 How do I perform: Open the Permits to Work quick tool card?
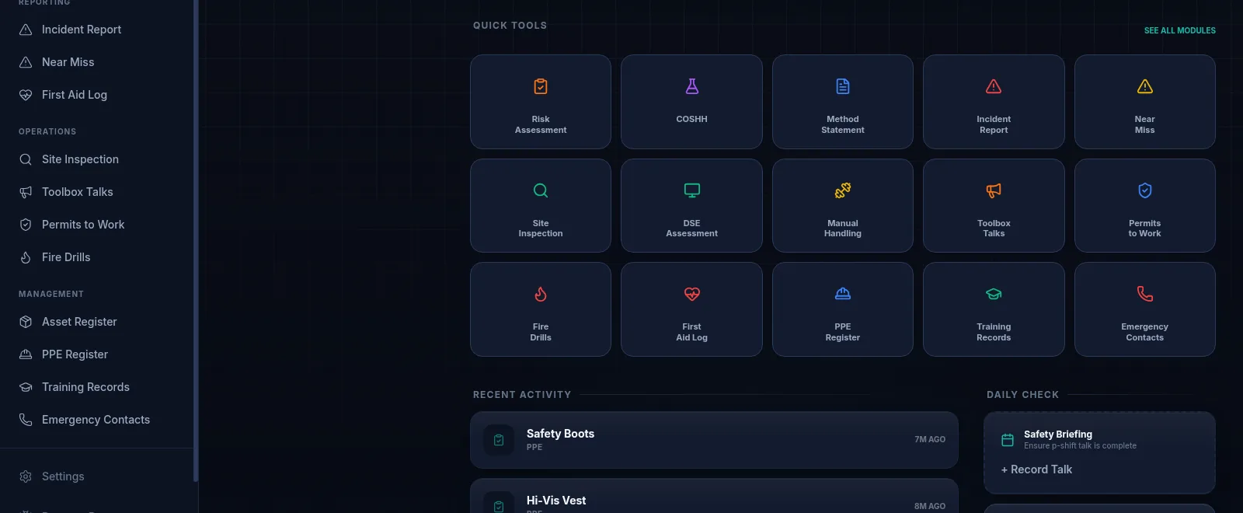(1145, 206)
